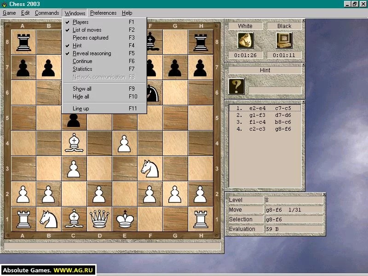Click the black rook on a8
Screen dimensions: 368x276
23,42
